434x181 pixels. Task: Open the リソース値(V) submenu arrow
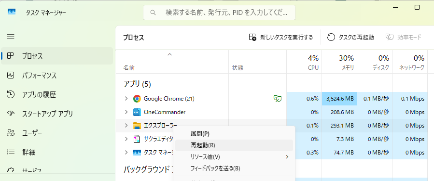(287, 157)
